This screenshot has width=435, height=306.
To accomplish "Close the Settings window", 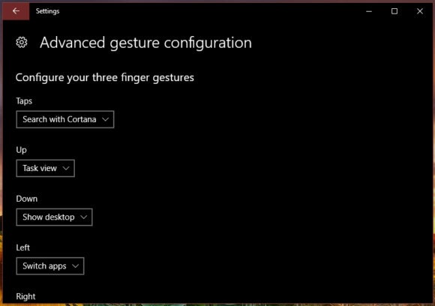I will (420, 11).
